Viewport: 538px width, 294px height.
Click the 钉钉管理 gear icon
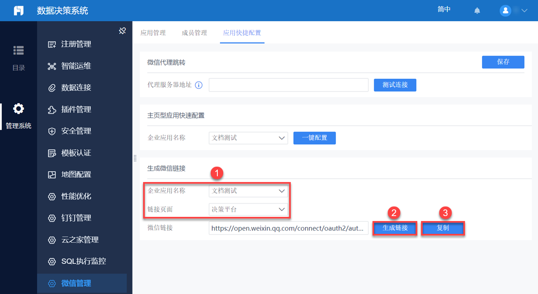point(52,218)
